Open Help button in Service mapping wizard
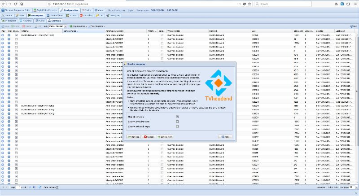 tap(225, 137)
